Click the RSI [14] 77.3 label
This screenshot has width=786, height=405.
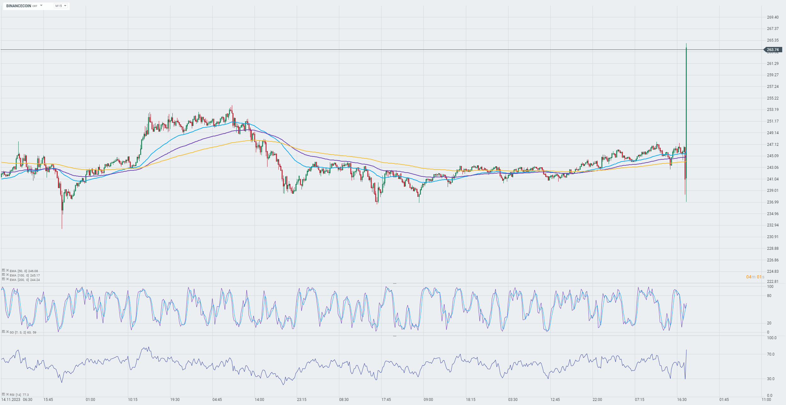tap(19, 395)
